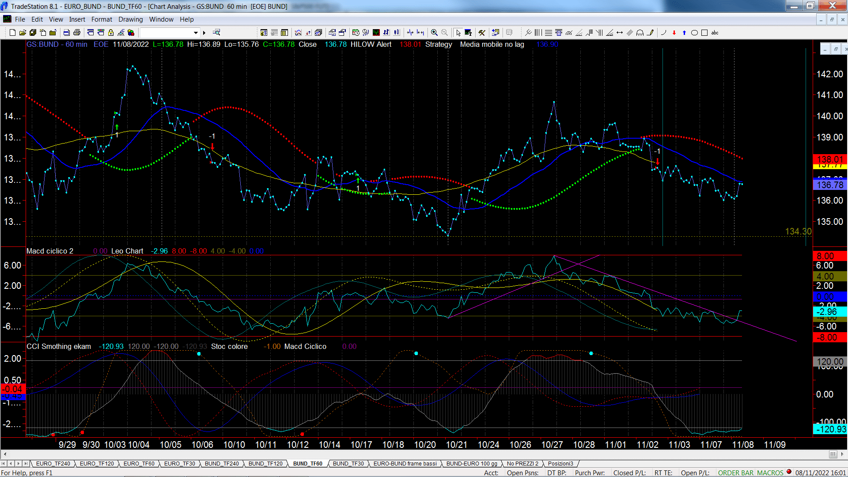Screen dimensions: 848x477
Task: Click the ORDER BAR status button
Action: [736, 473]
